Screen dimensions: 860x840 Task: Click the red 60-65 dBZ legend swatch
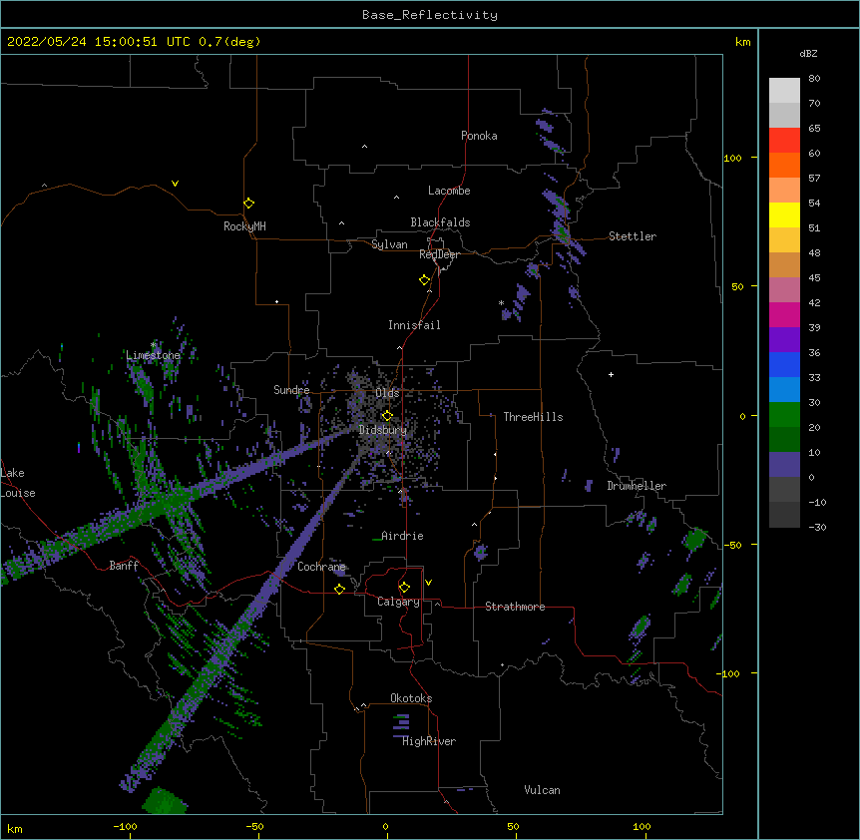(x=784, y=140)
